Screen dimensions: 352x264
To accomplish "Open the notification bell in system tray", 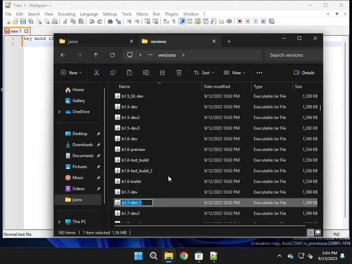I will tap(343, 256).
